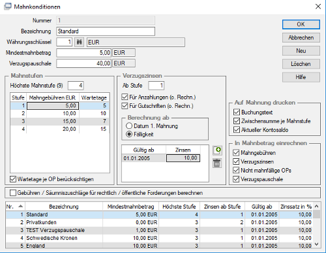Click Mahngebühren 15,00 cell of Stufe 3
This screenshot has height=253, width=326.
[53, 121]
